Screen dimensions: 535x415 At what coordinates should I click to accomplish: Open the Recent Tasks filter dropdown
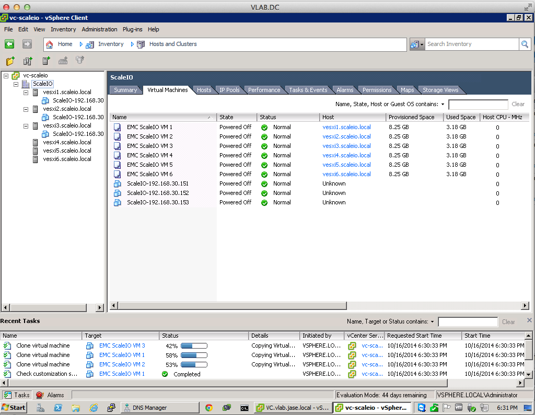tap(432, 322)
